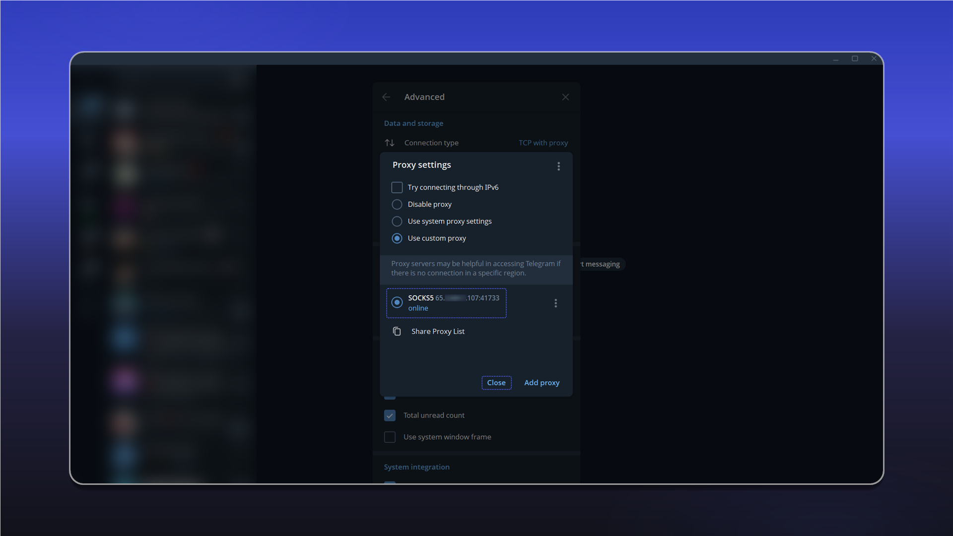Click the Share Proxy List copy icon
This screenshot has width=953, height=536.
[x=397, y=332]
